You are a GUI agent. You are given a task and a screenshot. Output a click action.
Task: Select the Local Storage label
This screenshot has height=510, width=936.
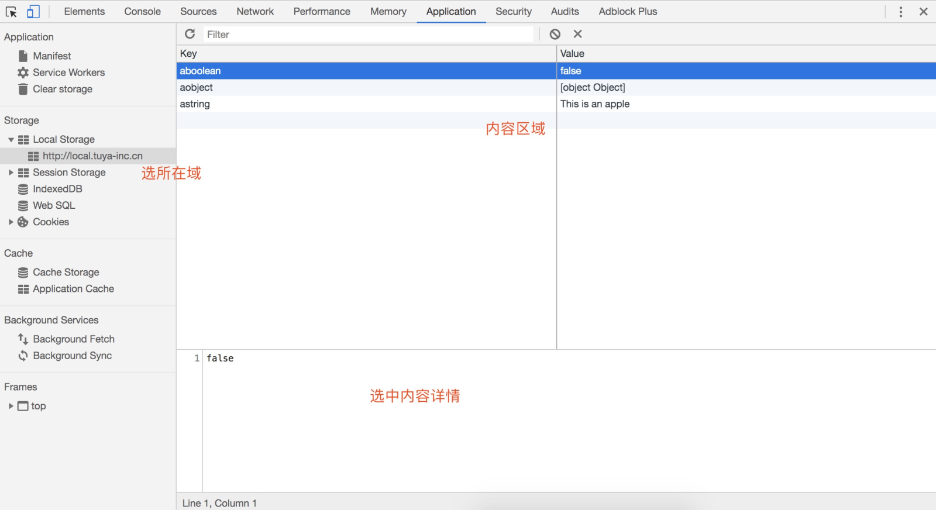[64, 140]
